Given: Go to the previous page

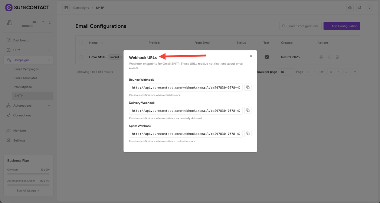Looking at the screenshot, I should [339, 72].
